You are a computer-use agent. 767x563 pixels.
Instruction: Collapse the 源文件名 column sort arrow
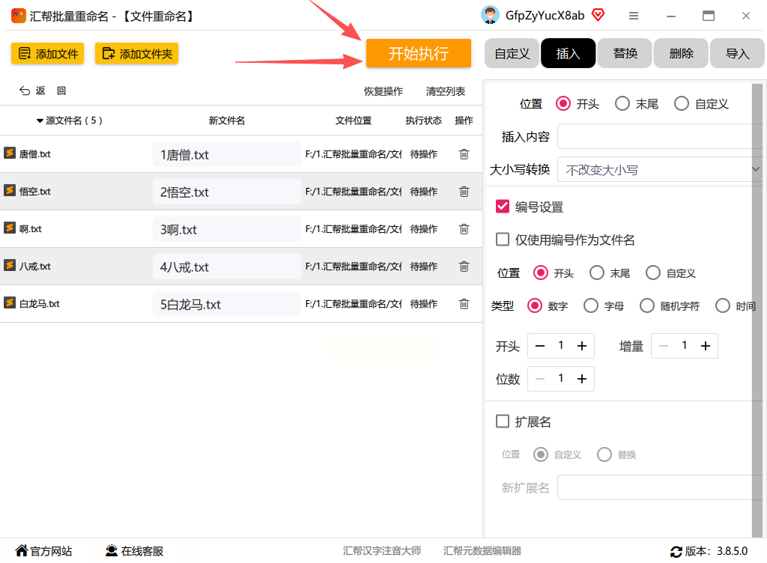(40, 121)
